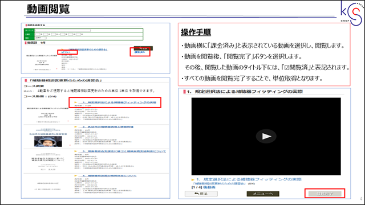The image size is (365, 205).
Task: Click the yellow arrow under the video player
Action: click(x=193, y=180)
